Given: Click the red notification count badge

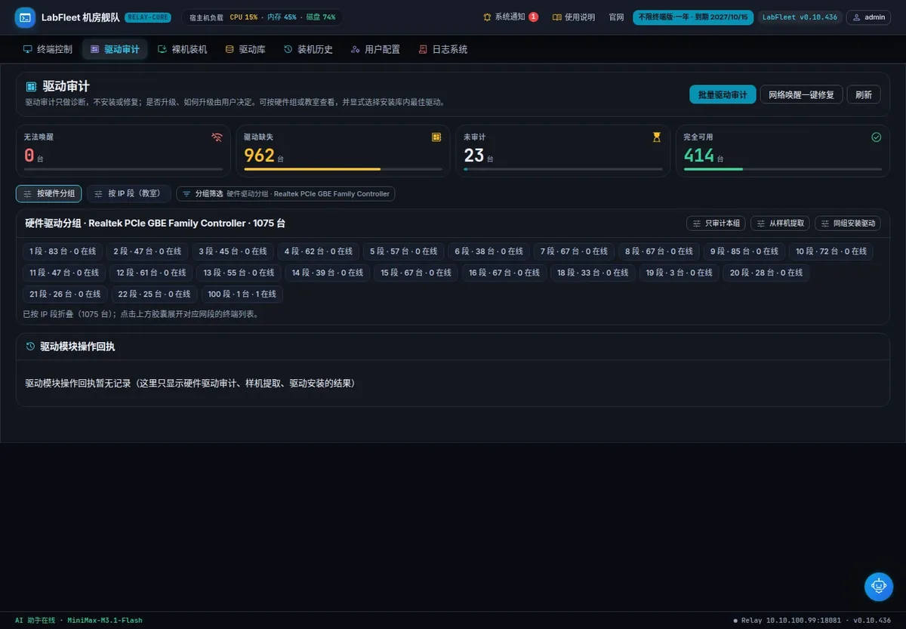Looking at the screenshot, I should 534,17.
